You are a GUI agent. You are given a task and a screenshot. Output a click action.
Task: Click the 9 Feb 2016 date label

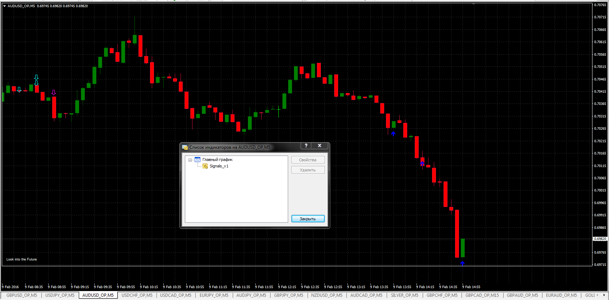(x=10, y=287)
